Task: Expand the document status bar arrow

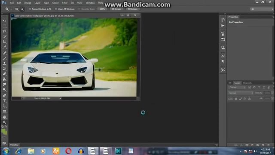Action: point(60,99)
